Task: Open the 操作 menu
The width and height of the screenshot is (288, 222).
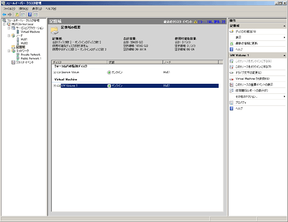Action: pos(24,9)
